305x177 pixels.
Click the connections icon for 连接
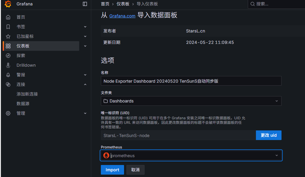point(8,84)
